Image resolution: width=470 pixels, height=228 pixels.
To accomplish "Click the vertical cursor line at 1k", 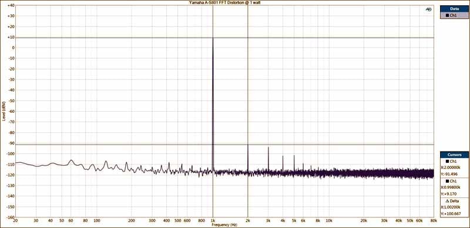I will [x=213, y=90].
